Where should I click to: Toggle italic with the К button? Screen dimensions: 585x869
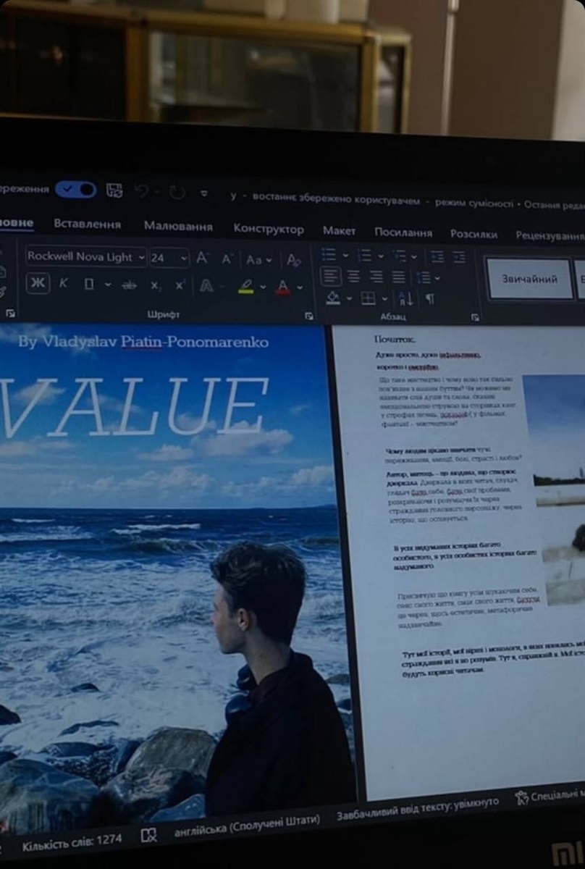[63, 284]
